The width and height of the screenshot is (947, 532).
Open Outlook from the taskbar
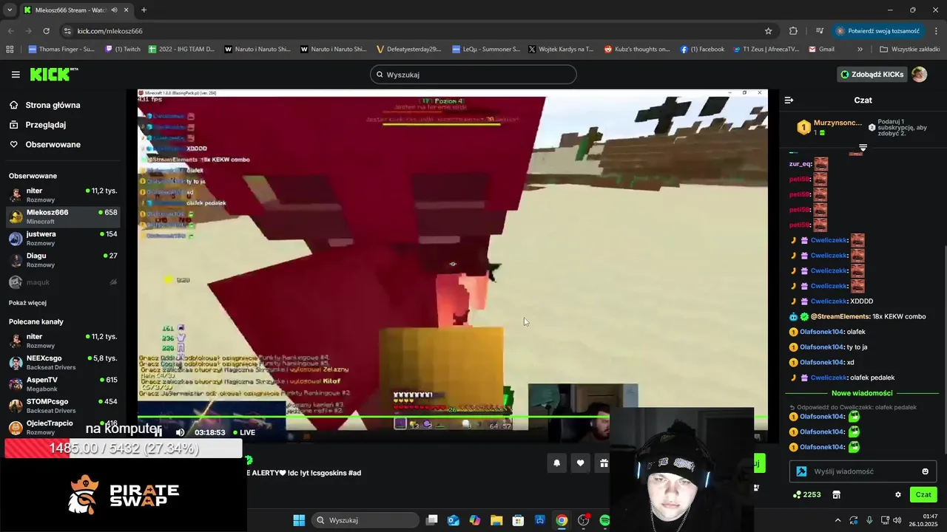tap(454, 520)
